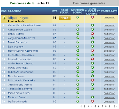Go to page 2 of results

84,106
